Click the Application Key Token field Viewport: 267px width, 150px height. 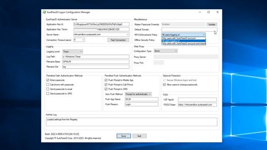[x=101, y=30]
